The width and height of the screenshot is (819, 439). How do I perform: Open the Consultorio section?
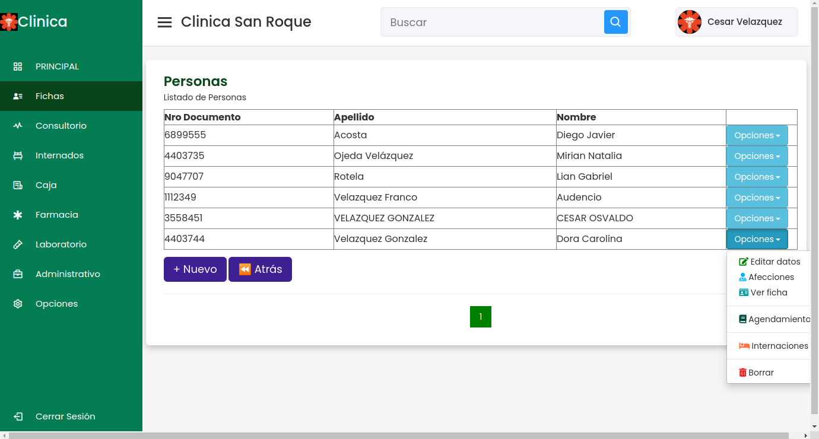pyautogui.click(x=71, y=126)
